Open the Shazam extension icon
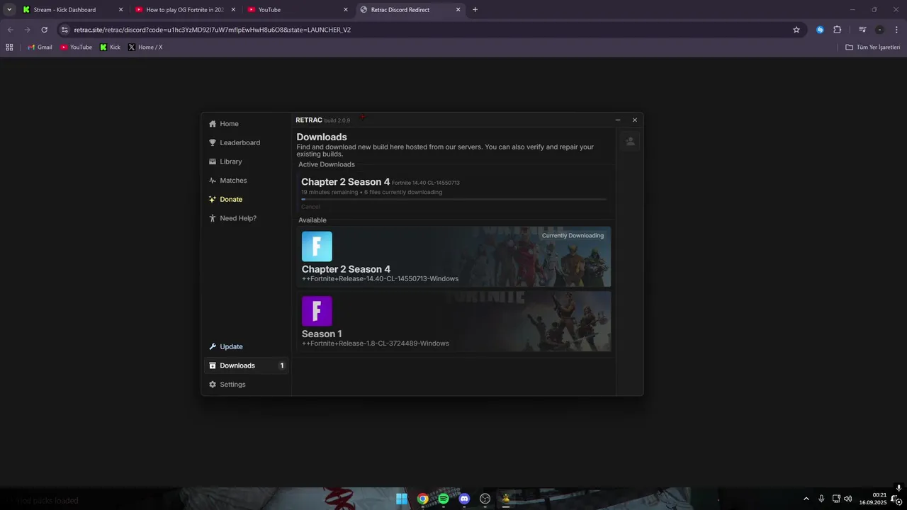907x510 pixels. coord(820,30)
